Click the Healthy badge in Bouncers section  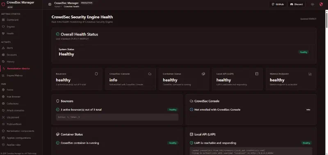[x=173, y=109]
